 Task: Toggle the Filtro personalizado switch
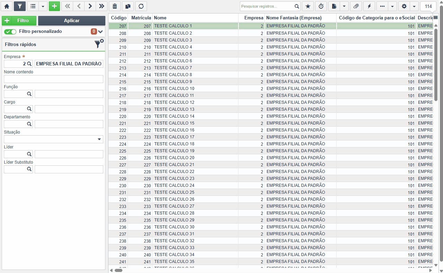10,31
